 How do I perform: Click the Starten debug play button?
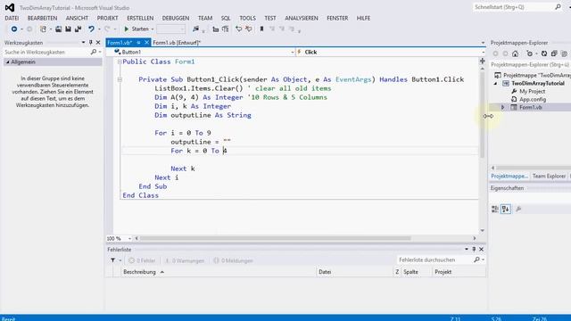point(137,29)
